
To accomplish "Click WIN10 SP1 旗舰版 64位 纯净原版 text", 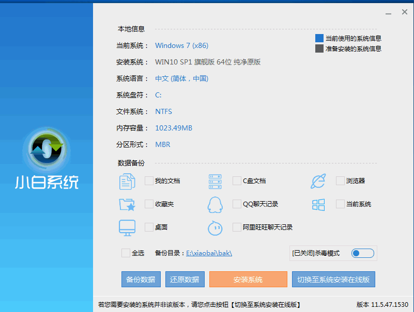I will click(208, 62).
